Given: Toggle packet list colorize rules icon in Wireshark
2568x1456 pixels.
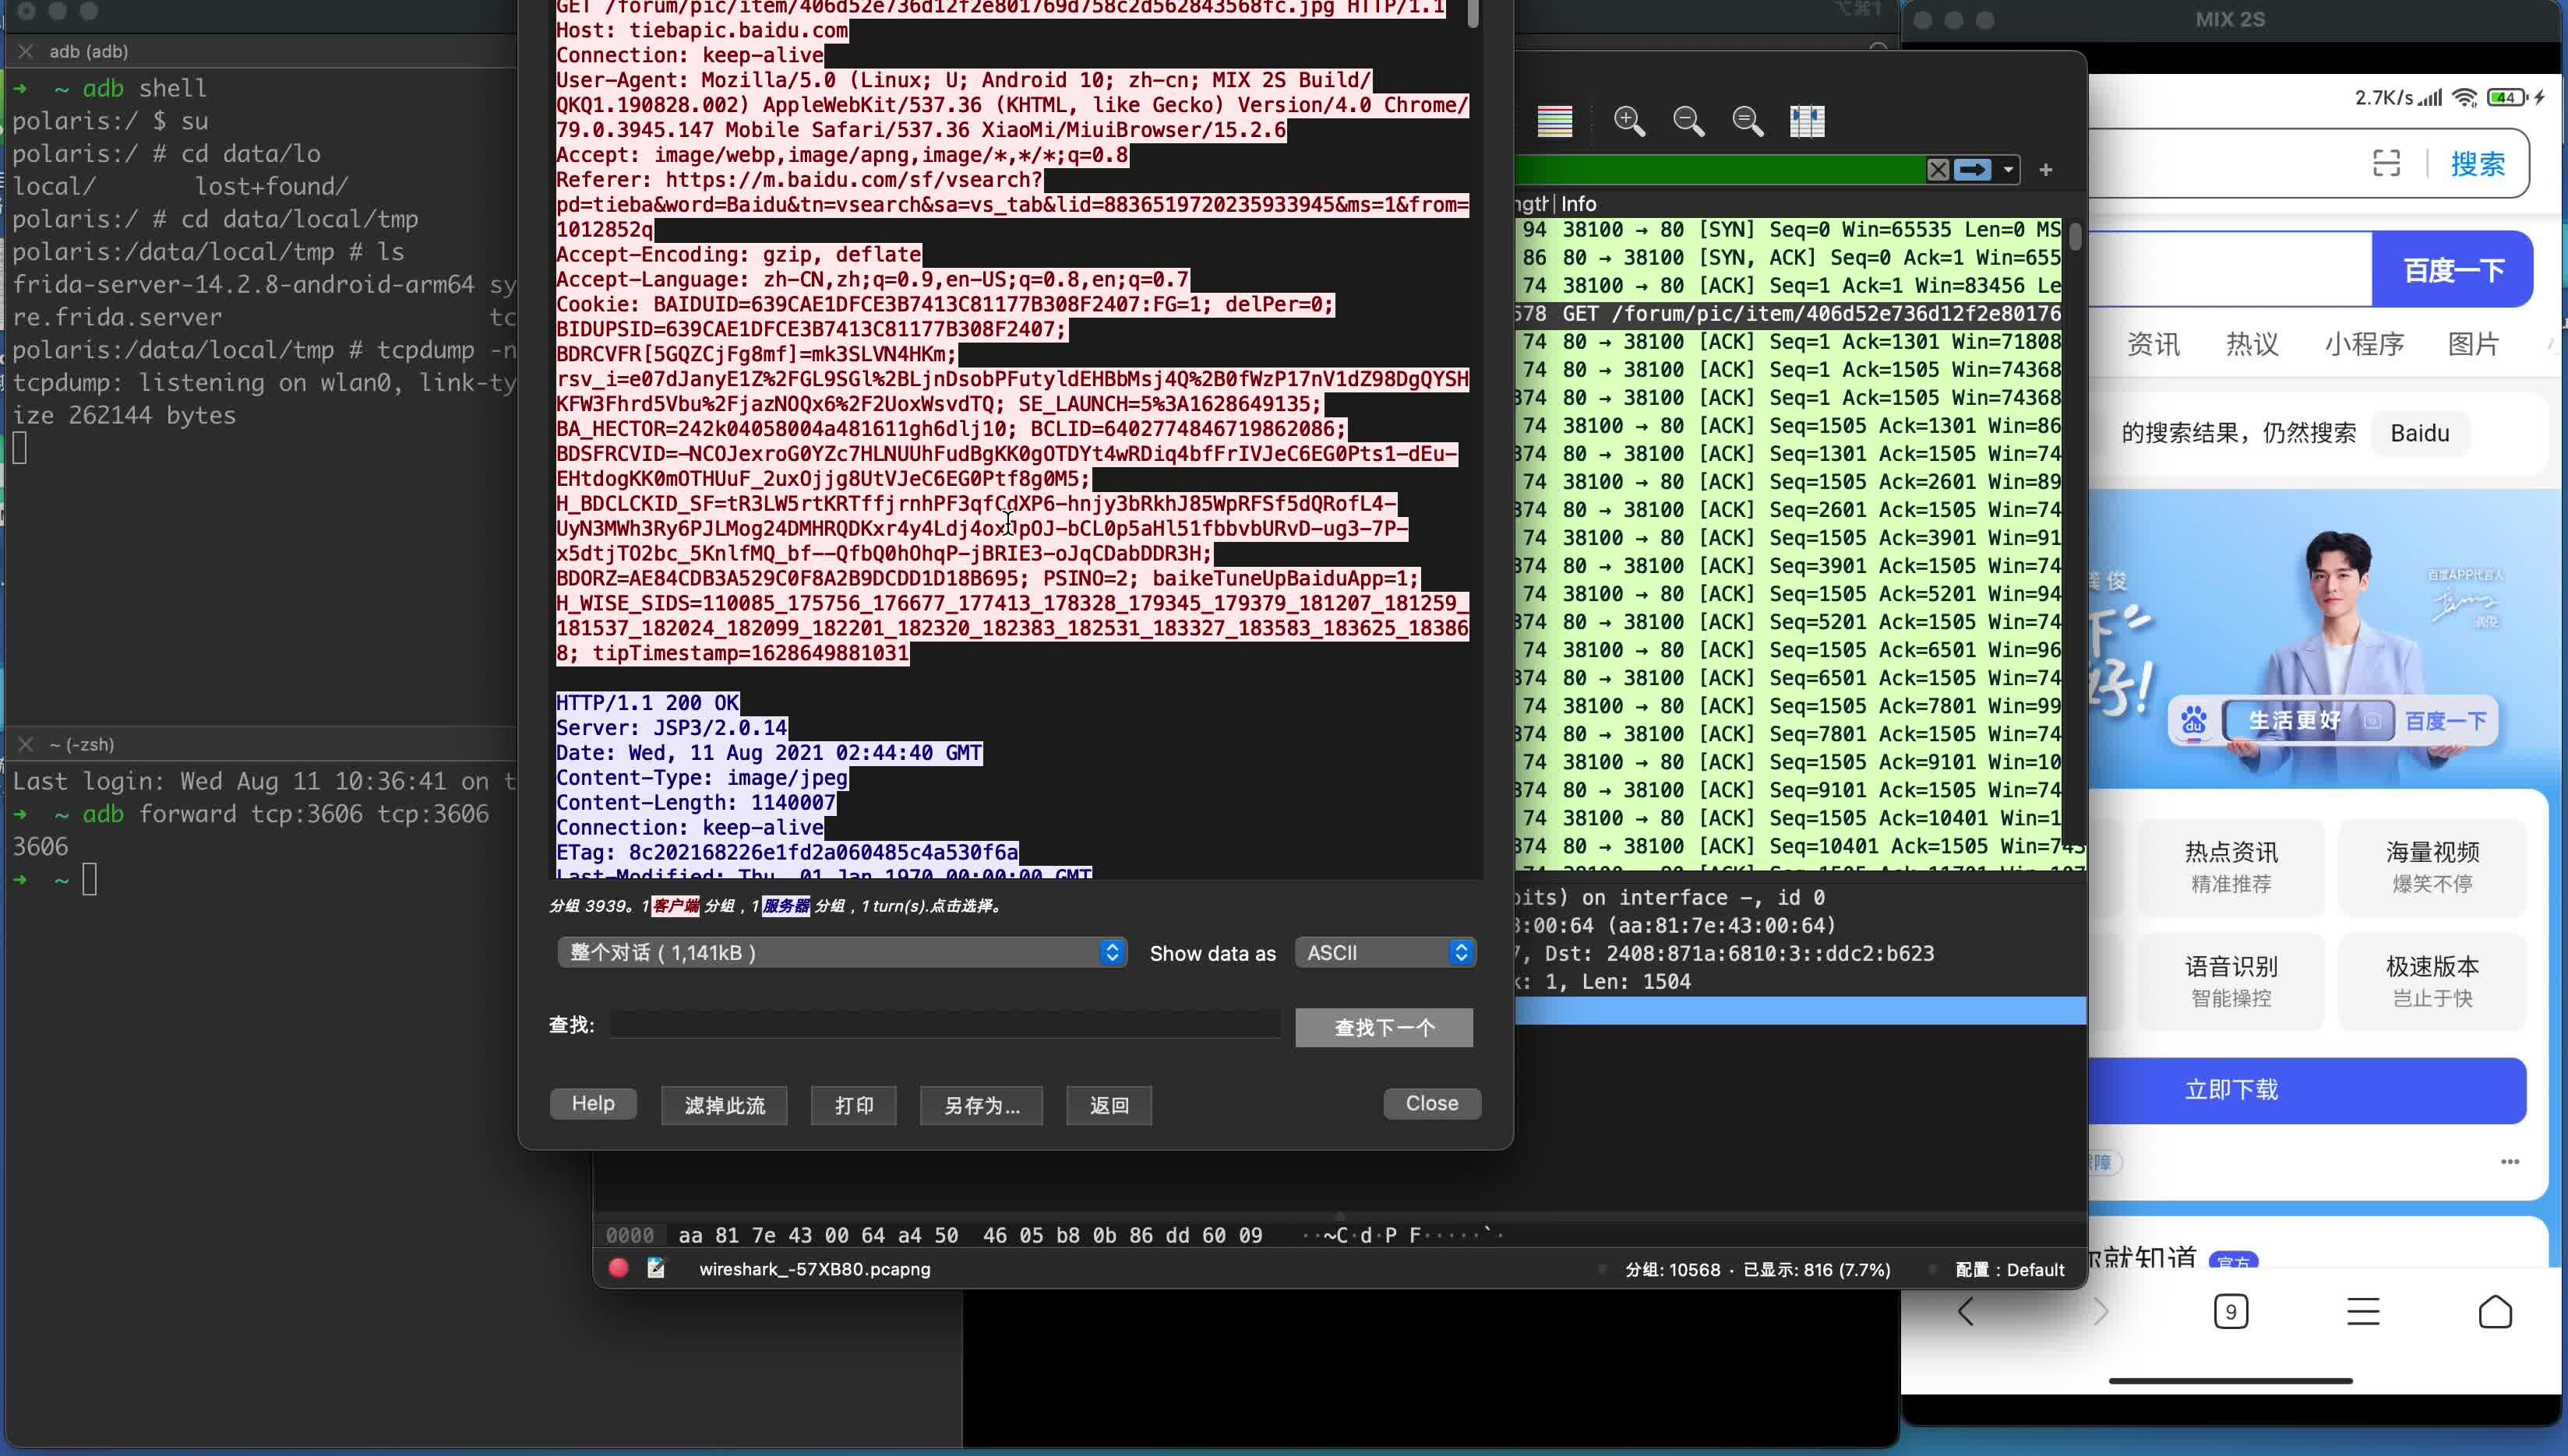Looking at the screenshot, I should [x=1554, y=121].
